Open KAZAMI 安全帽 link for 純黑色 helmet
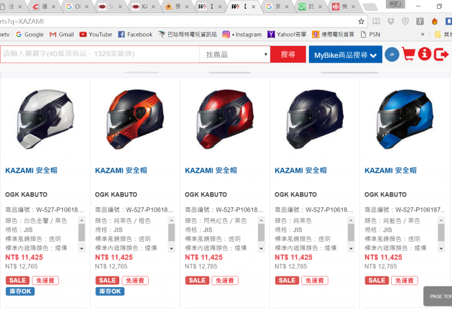The image size is (452, 309). [301, 170]
